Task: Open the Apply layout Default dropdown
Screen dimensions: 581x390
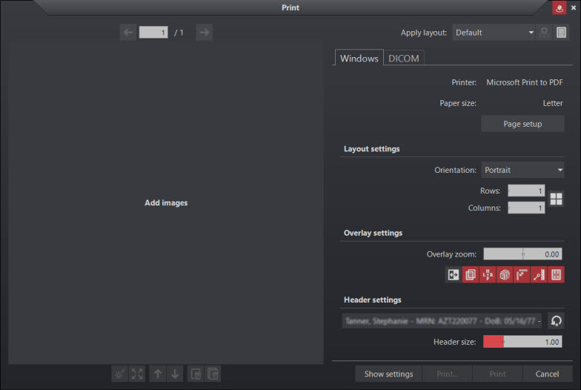Action: pyautogui.click(x=494, y=33)
